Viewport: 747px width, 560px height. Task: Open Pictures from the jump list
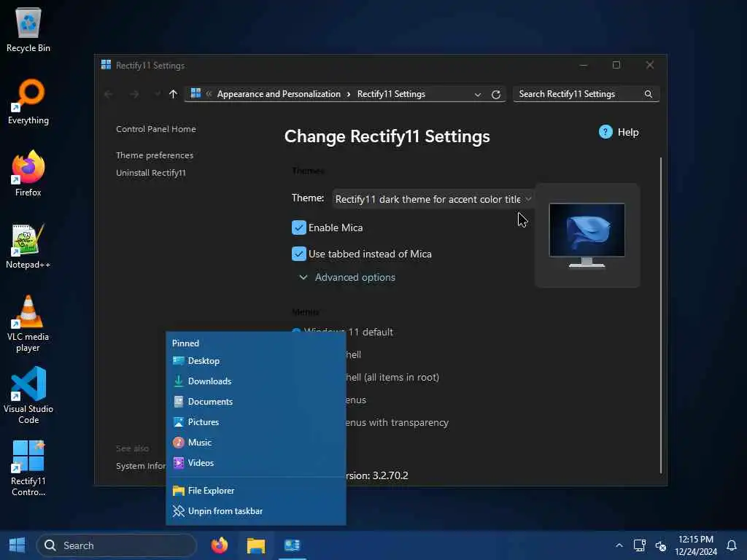pyautogui.click(x=256, y=422)
